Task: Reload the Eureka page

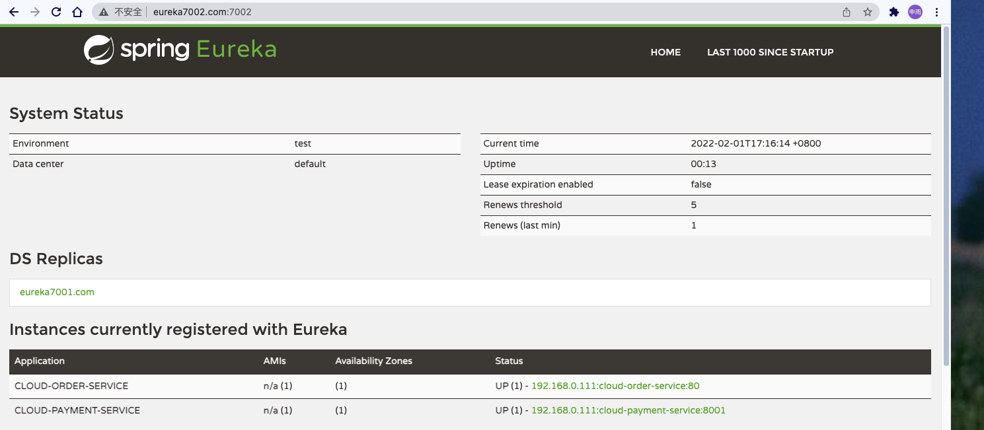Action: click(56, 12)
